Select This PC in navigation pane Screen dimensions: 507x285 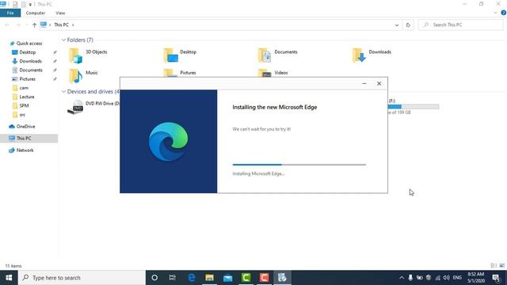pyautogui.click(x=24, y=139)
